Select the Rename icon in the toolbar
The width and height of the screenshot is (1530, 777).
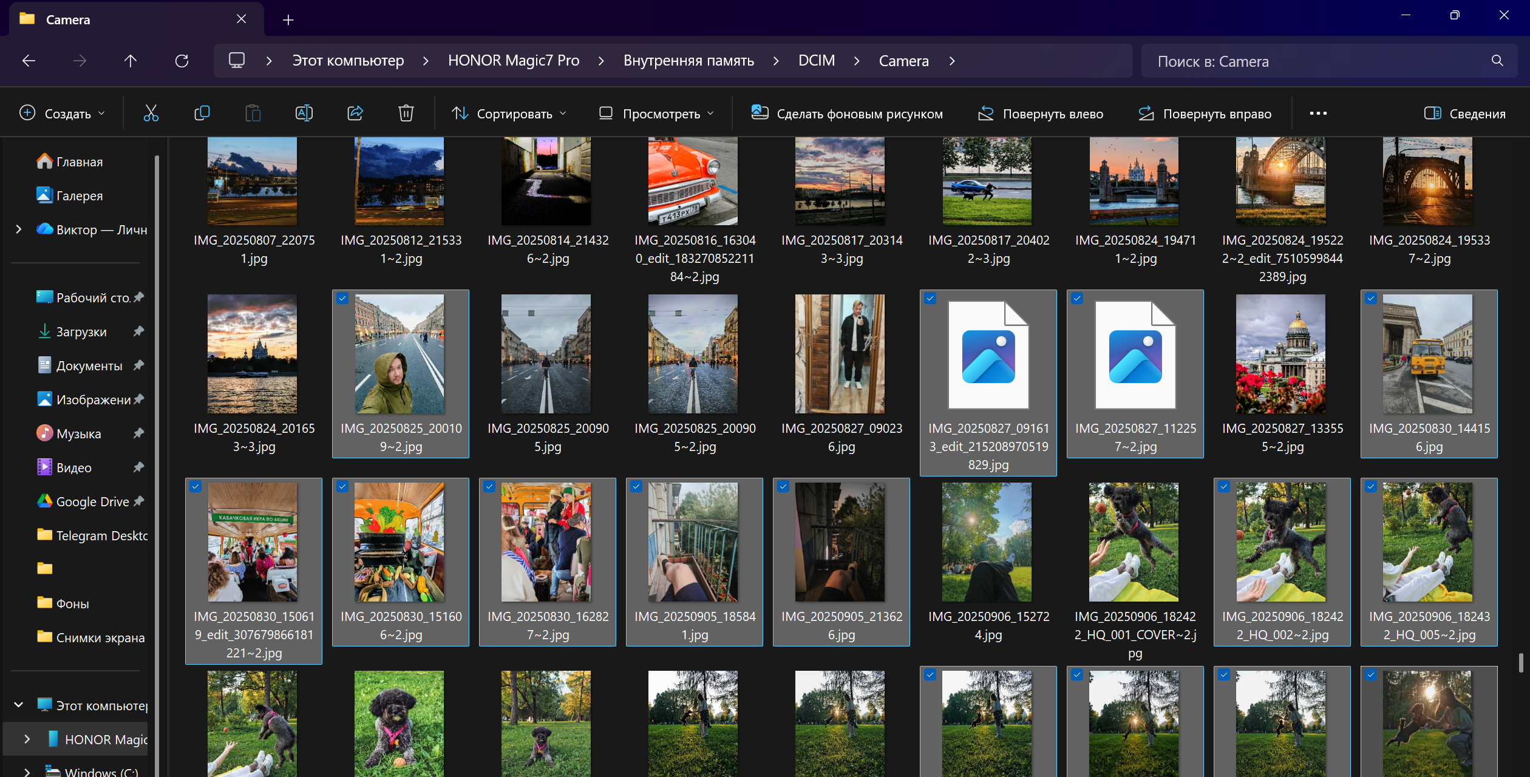304,113
